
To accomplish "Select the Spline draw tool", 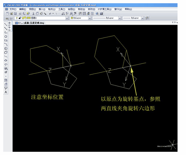I will tap(6, 57).
